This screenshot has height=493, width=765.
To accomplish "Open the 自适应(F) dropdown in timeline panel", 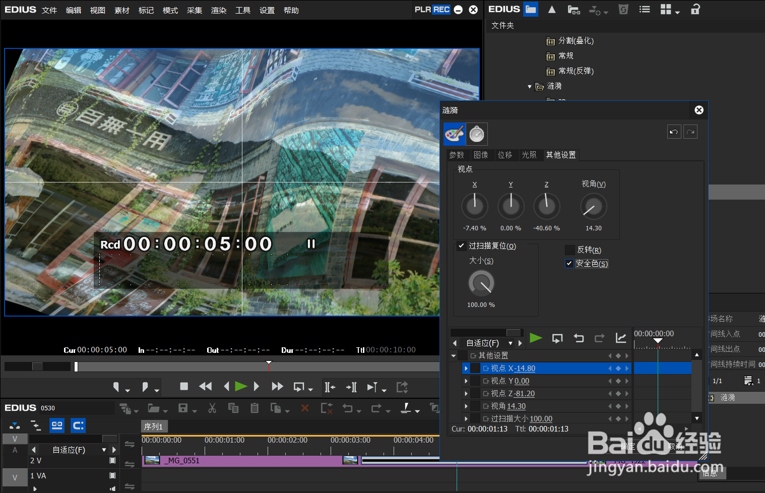I will (x=104, y=450).
